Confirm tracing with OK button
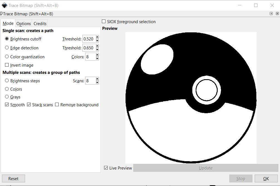The height and width of the screenshot is (186, 280). click(266, 178)
